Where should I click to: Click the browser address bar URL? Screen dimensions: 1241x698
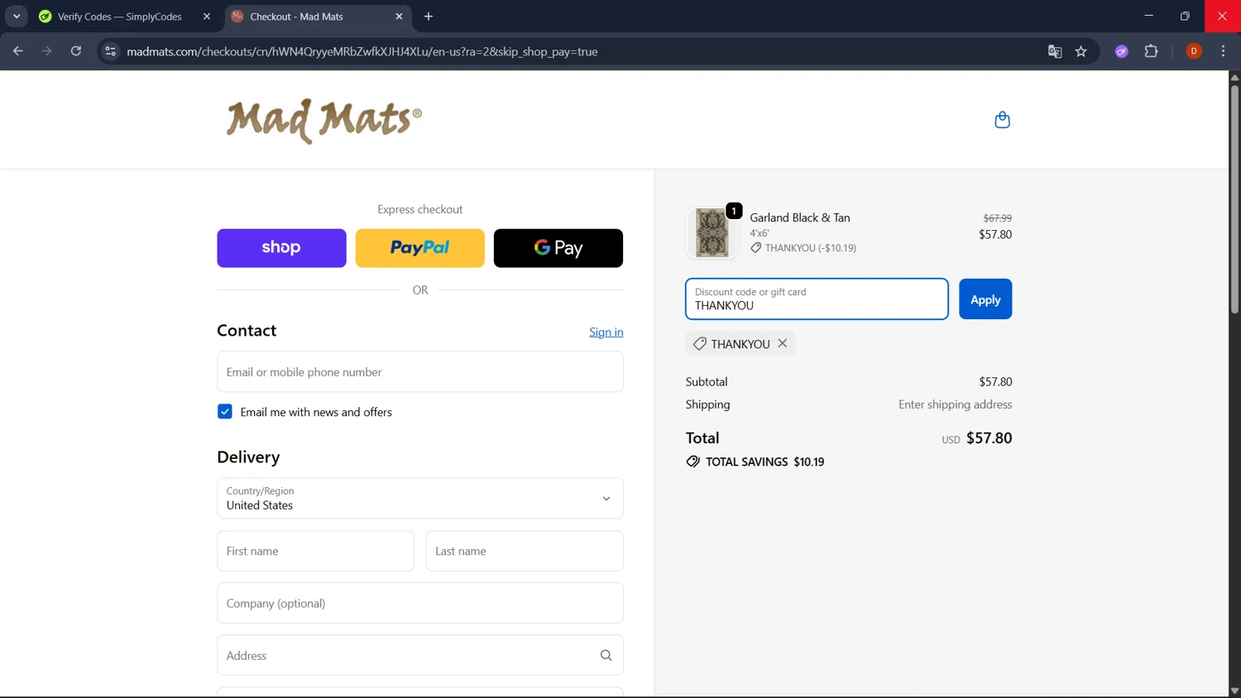[x=362, y=51]
